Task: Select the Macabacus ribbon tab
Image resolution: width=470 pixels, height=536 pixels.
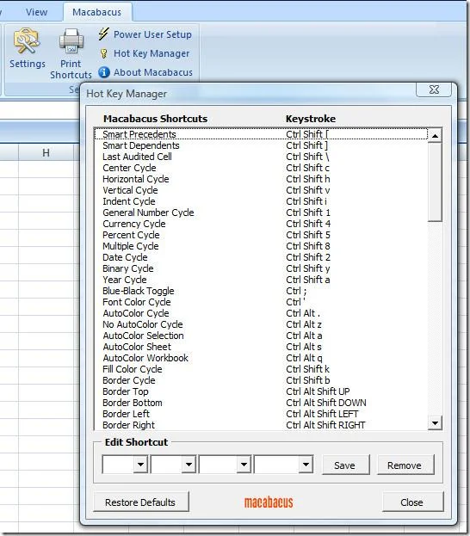Action: (x=96, y=12)
